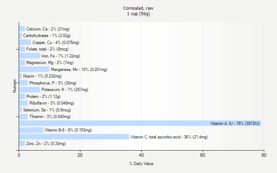Click the x-axis tick label 40
The image size is (277, 173).
[141, 155]
